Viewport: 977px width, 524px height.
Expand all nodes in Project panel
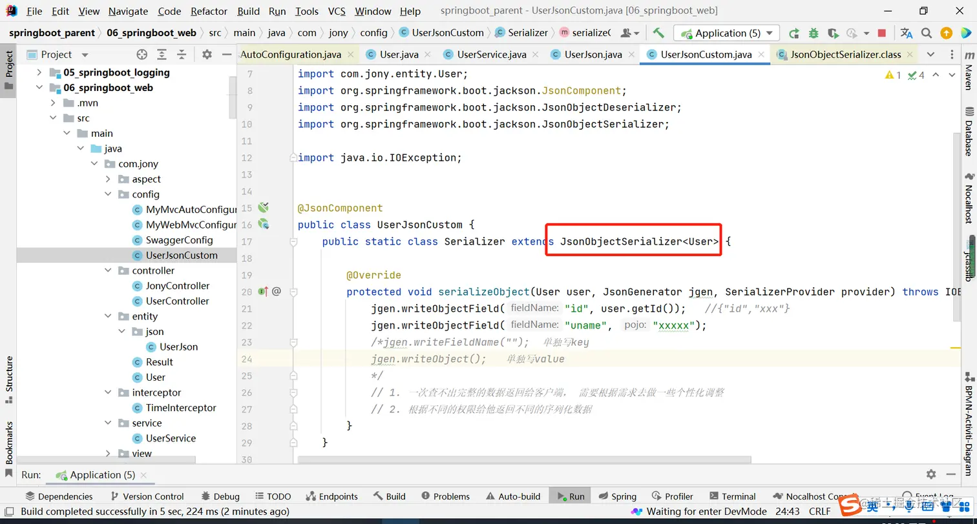pos(162,55)
